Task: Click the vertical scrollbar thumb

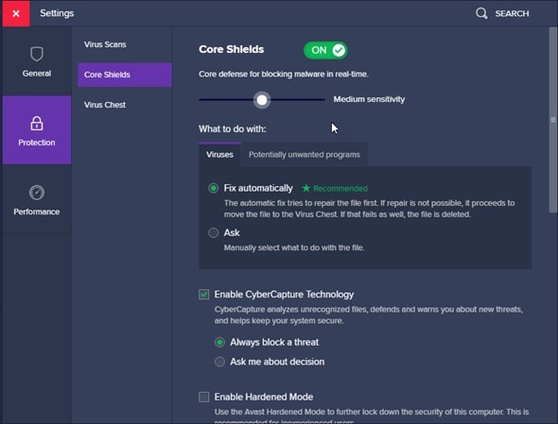Action: (x=553, y=120)
